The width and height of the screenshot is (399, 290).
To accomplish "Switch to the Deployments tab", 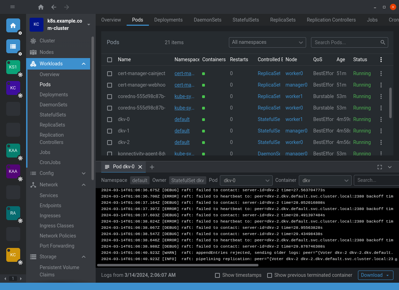I will (x=168, y=20).
